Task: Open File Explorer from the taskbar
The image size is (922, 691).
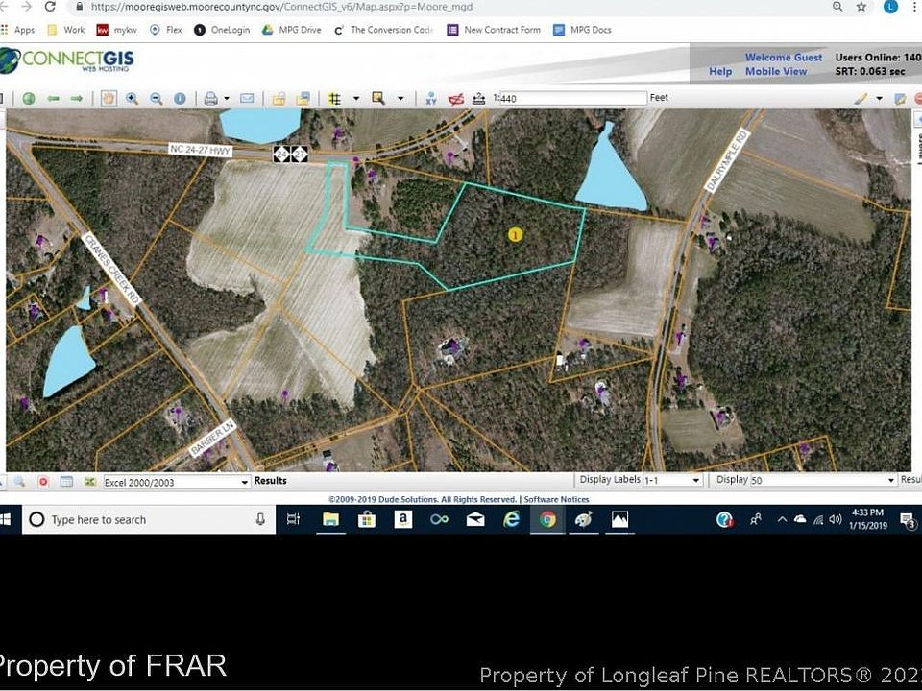Action: 330,519
